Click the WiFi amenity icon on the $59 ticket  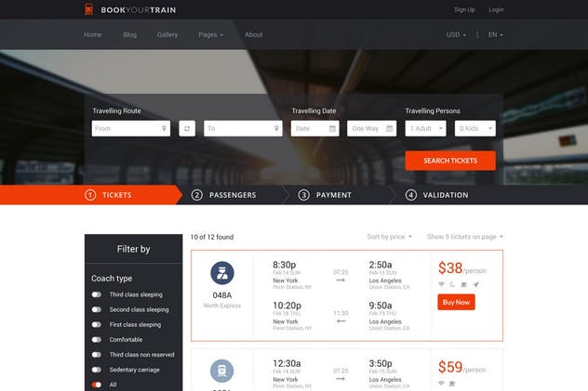coord(441,384)
